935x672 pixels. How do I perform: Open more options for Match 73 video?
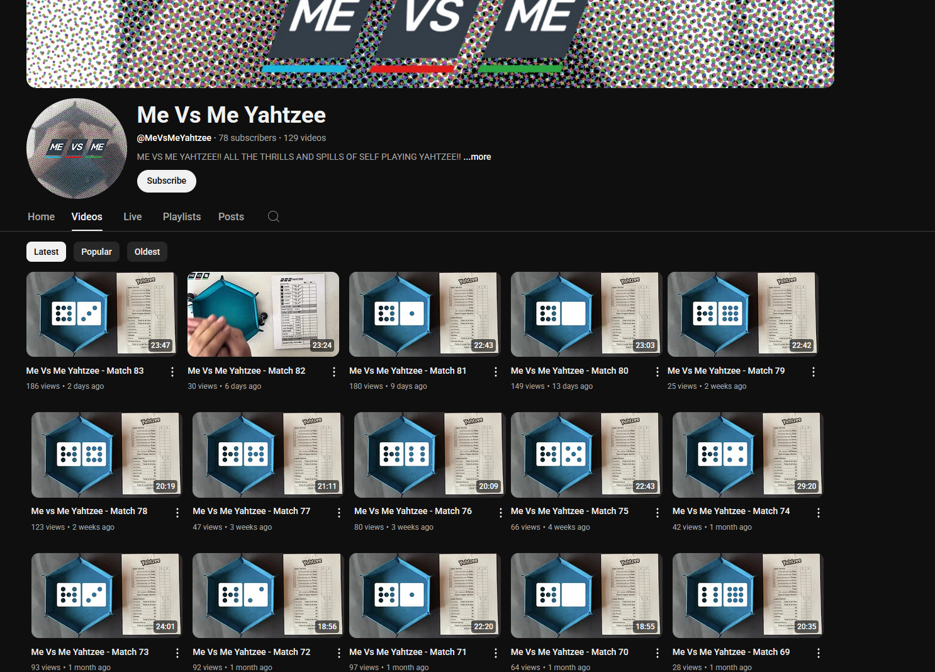(x=177, y=653)
